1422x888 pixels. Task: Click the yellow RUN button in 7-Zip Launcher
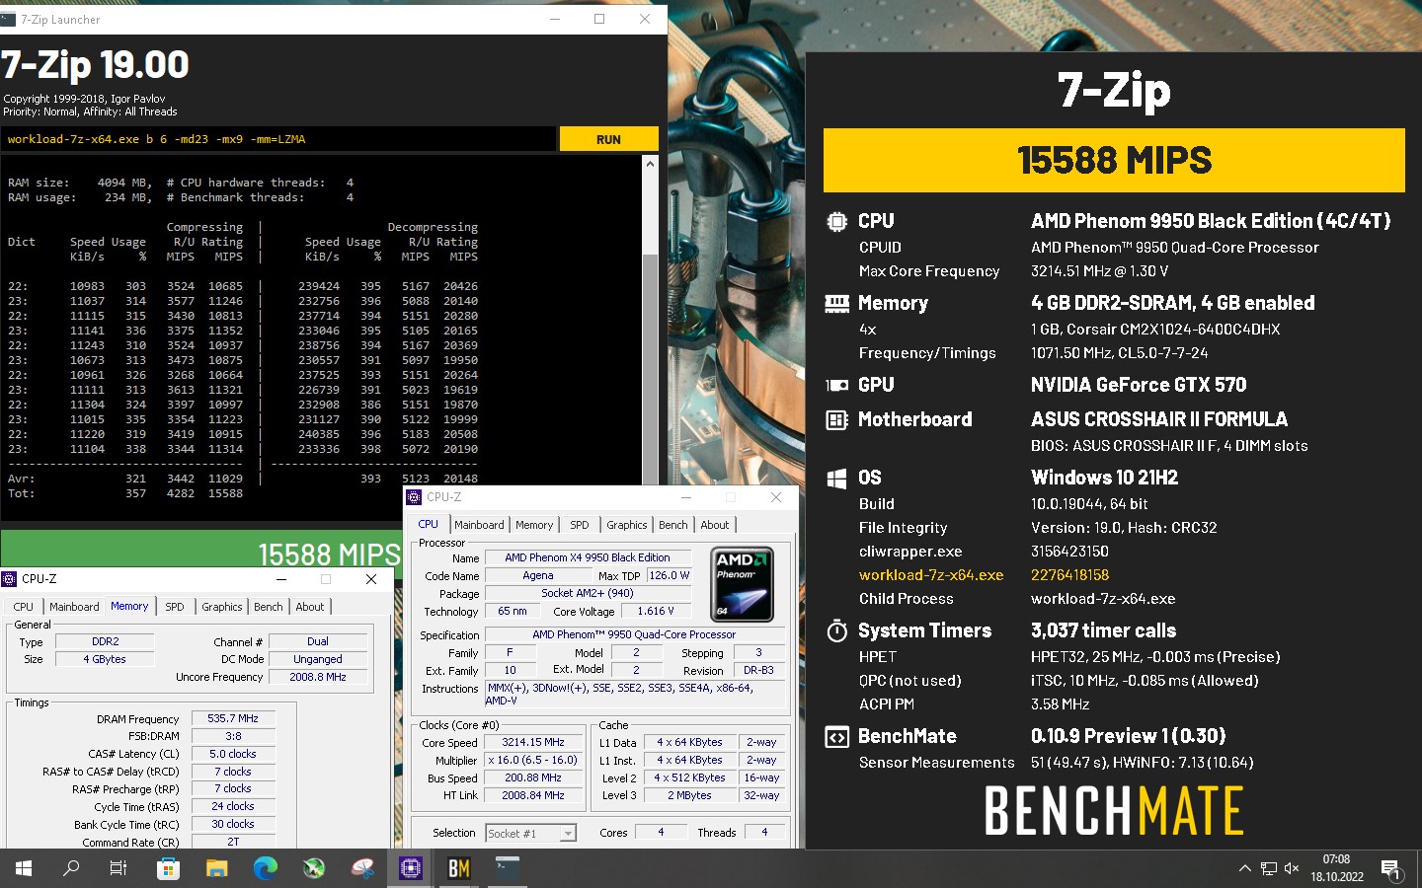[x=608, y=139]
